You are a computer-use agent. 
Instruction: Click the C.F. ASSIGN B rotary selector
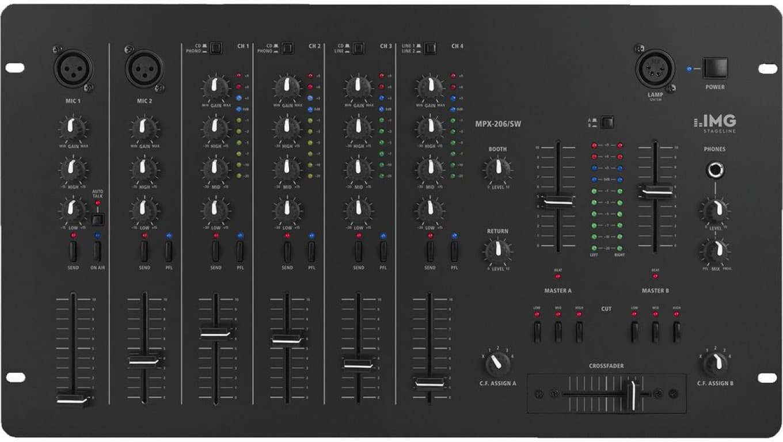pyautogui.click(x=714, y=364)
